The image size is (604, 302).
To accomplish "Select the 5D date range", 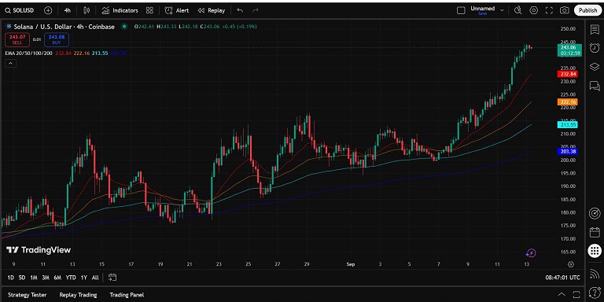I will [22, 278].
